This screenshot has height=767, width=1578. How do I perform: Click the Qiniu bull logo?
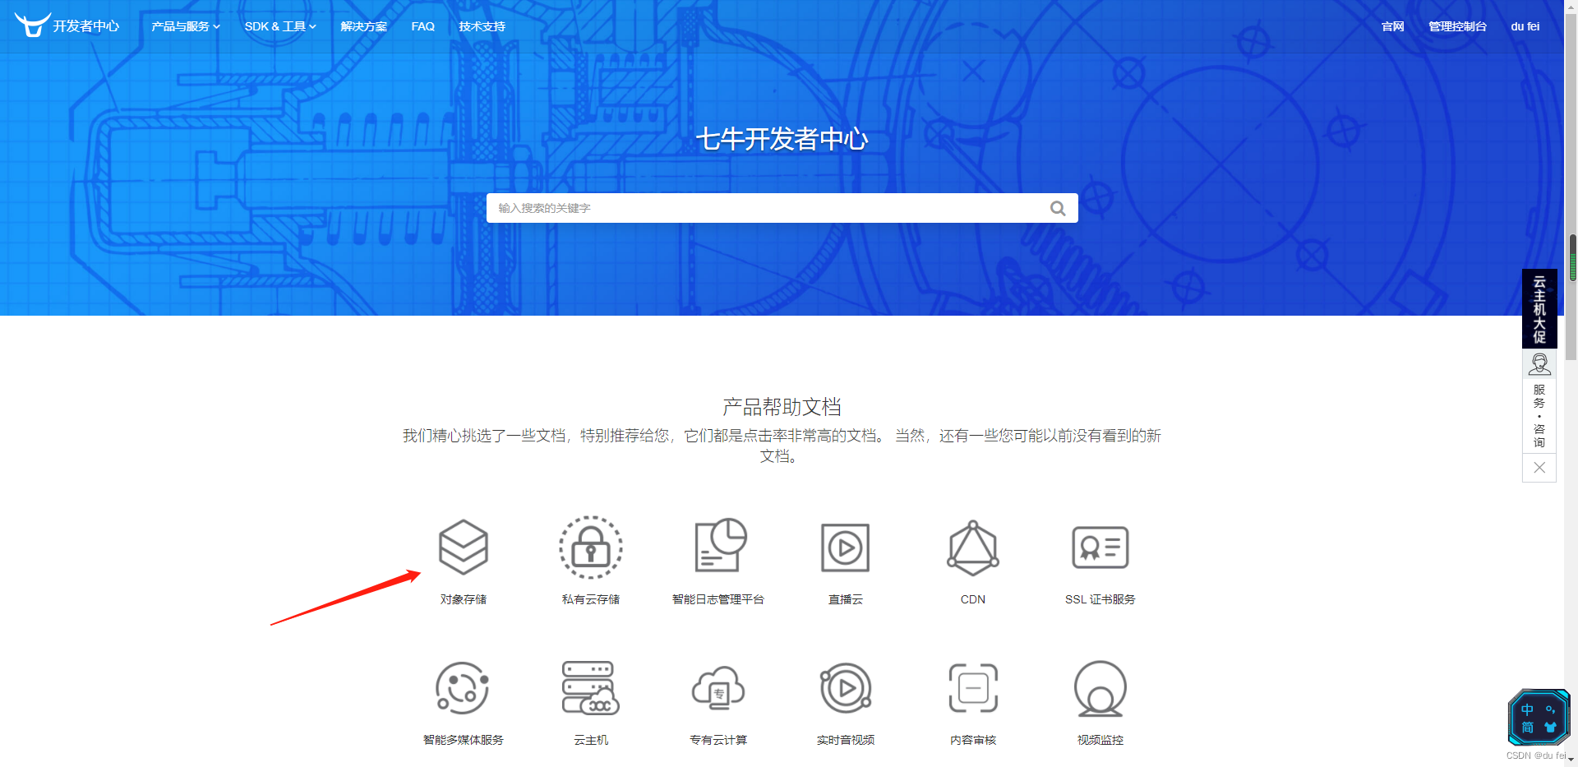click(33, 25)
